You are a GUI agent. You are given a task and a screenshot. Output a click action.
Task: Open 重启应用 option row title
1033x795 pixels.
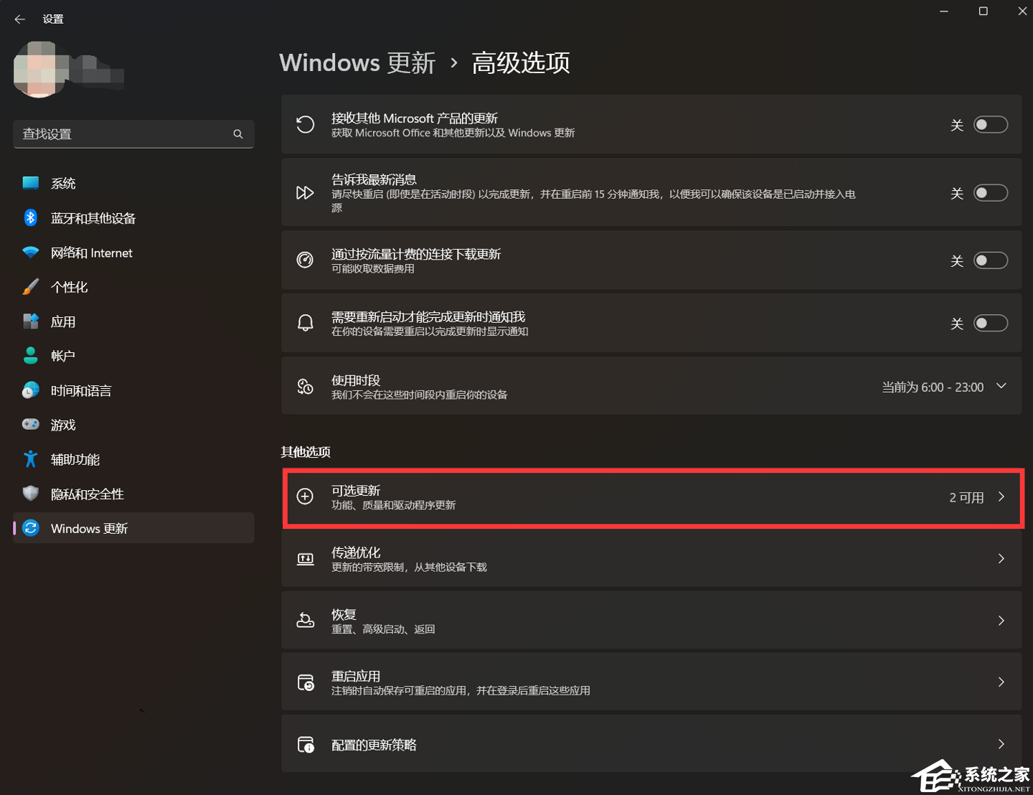pyautogui.click(x=356, y=676)
